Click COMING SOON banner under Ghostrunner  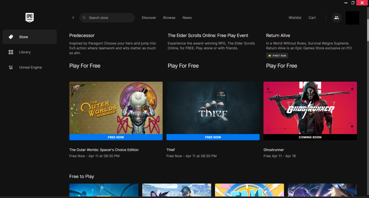click(310, 137)
